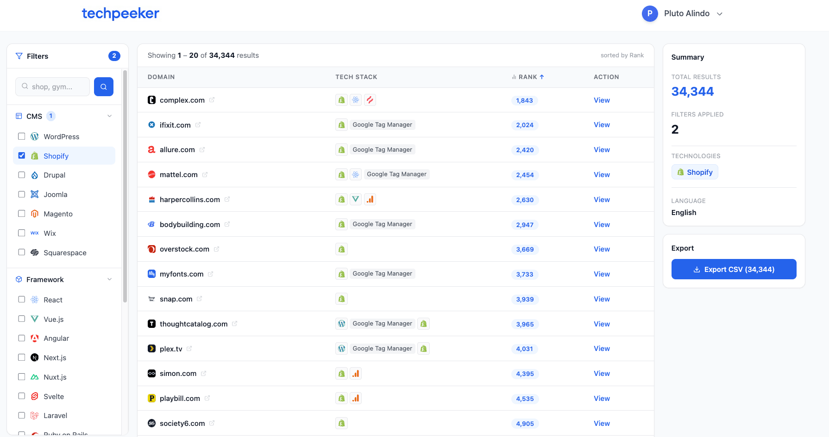Open the View link for bodybuilding.com

601,224
